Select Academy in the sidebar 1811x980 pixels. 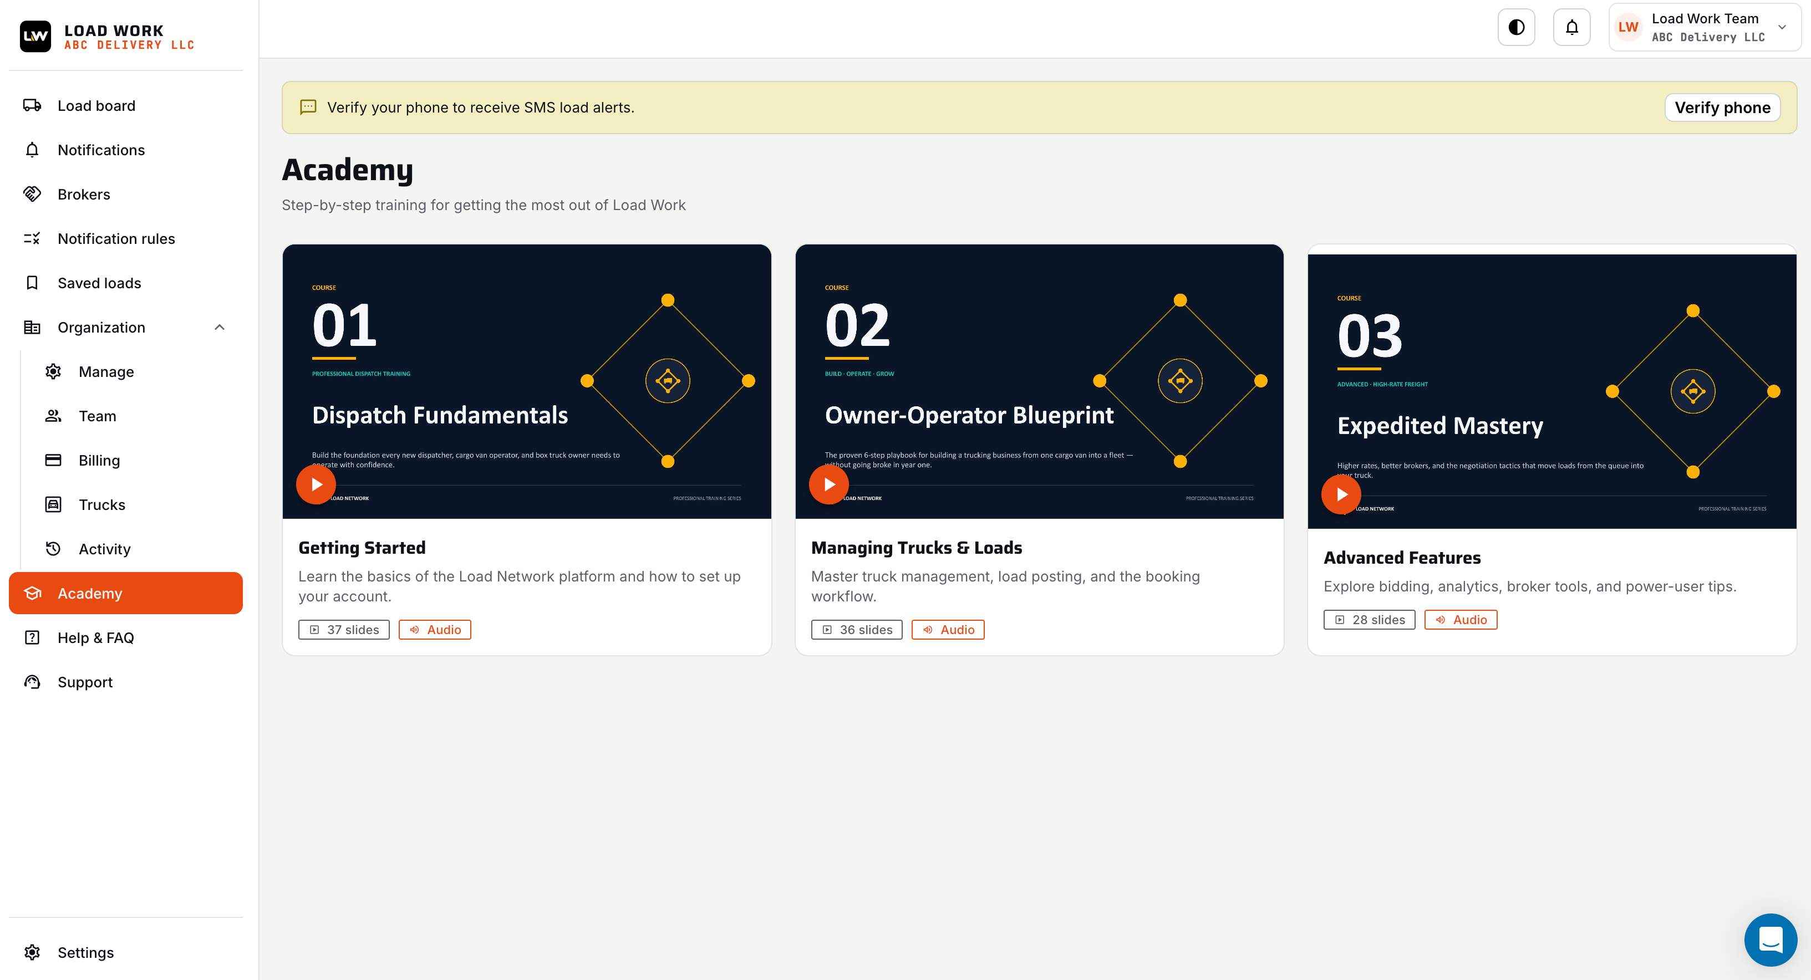[x=126, y=593]
